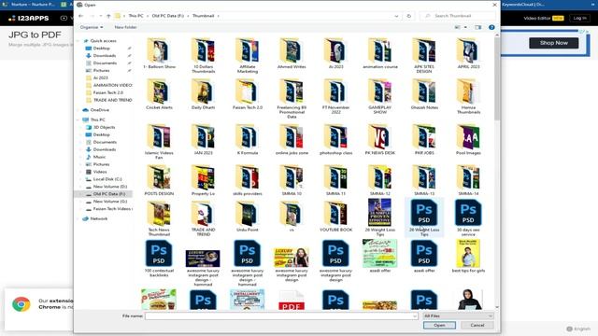This screenshot has width=598, height=336.
Task: Click the 'This PC' breadcrumb in address bar
Action: tap(135, 16)
